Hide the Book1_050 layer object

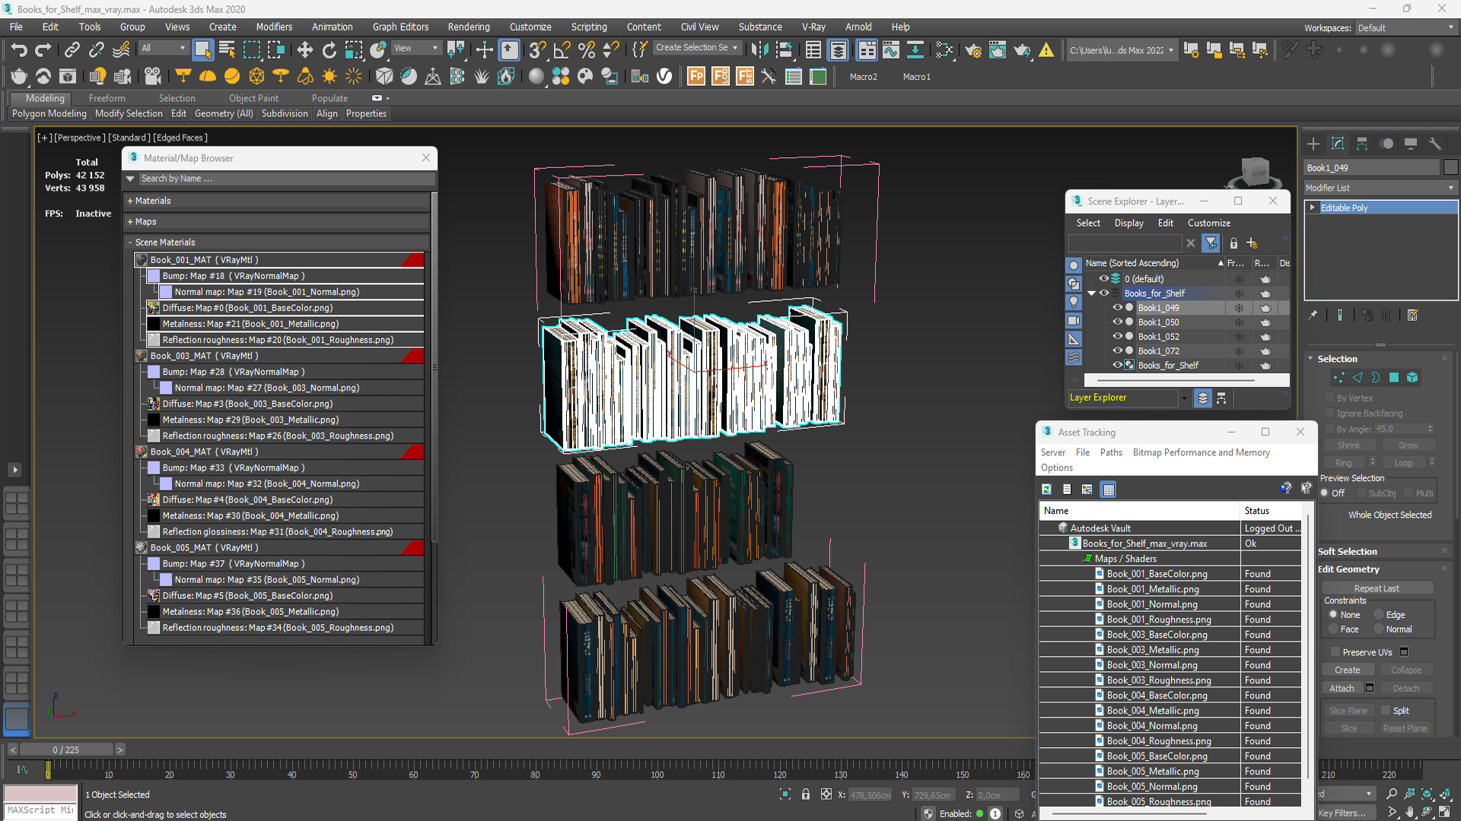(x=1117, y=322)
